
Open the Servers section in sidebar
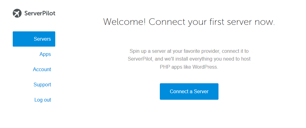coord(34,39)
